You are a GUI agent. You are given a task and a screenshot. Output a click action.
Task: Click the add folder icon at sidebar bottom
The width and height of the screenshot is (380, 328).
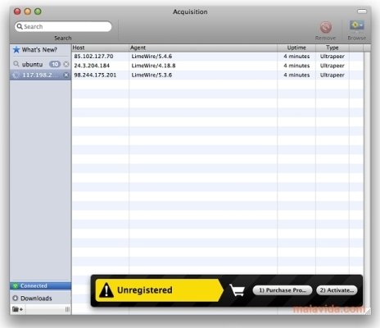tap(17, 309)
